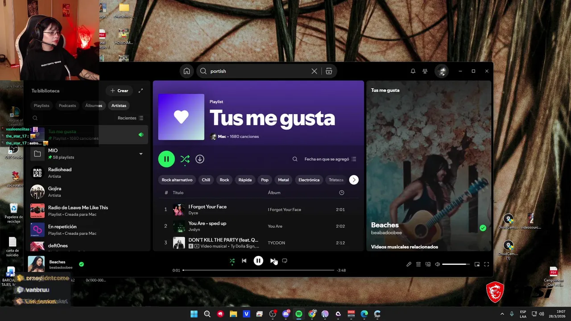Skip to previous track
Image resolution: width=571 pixels, height=321 pixels.
pyautogui.click(x=244, y=261)
